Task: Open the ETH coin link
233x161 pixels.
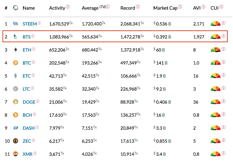Action: [27, 50]
